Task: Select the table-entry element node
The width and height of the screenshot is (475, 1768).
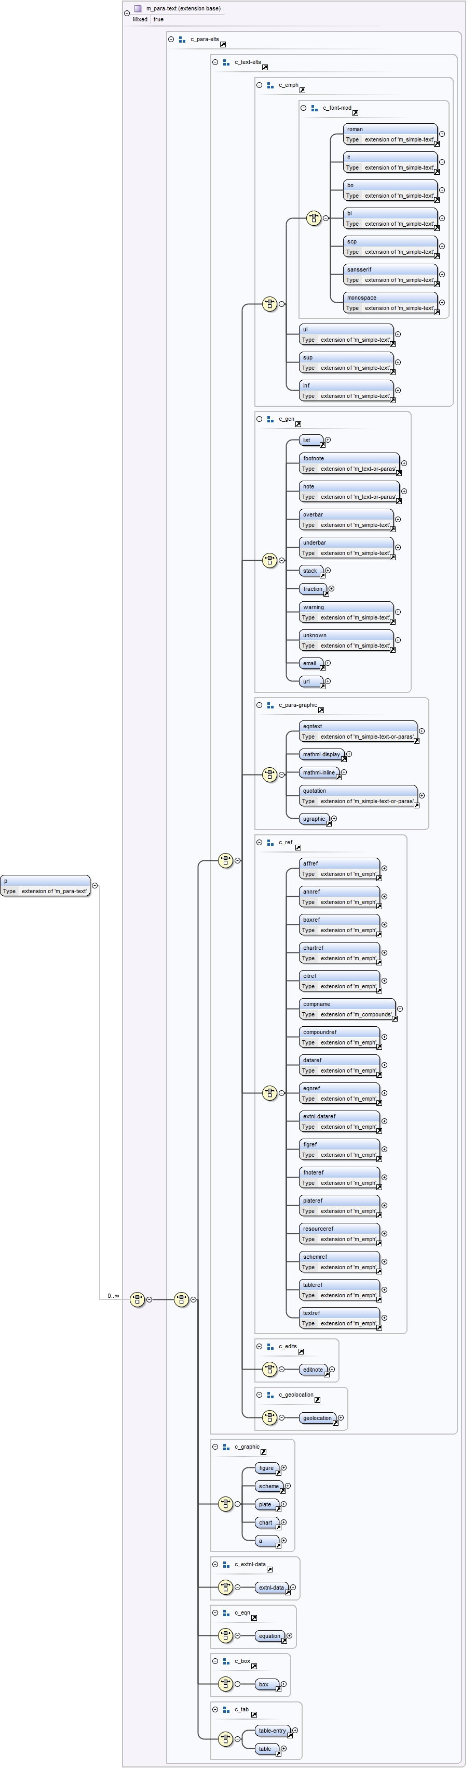Action: coord(272,1730)
